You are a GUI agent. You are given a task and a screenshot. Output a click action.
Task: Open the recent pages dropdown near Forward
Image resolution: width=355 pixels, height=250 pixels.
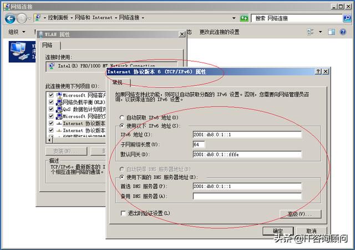point(29,18)
